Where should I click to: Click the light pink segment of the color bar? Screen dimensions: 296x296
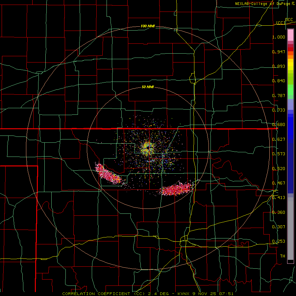(290, 35)
